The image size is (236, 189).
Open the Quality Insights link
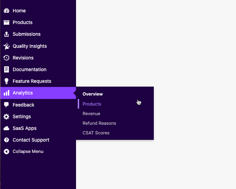pyautogui.click(x=29, y=46)
